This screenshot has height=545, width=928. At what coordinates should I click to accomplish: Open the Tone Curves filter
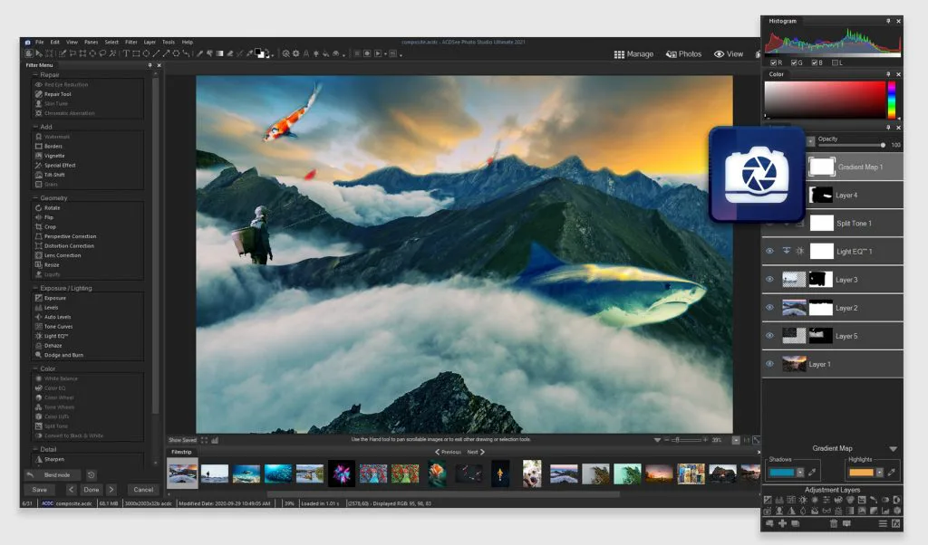pos(58,326)
